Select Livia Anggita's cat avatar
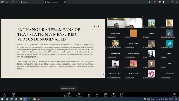Screen dimensions: 179x101 (151, 43)
